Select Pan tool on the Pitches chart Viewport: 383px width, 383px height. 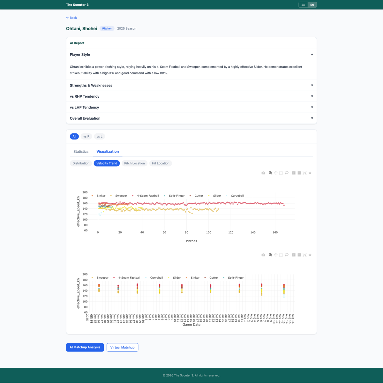276,173
